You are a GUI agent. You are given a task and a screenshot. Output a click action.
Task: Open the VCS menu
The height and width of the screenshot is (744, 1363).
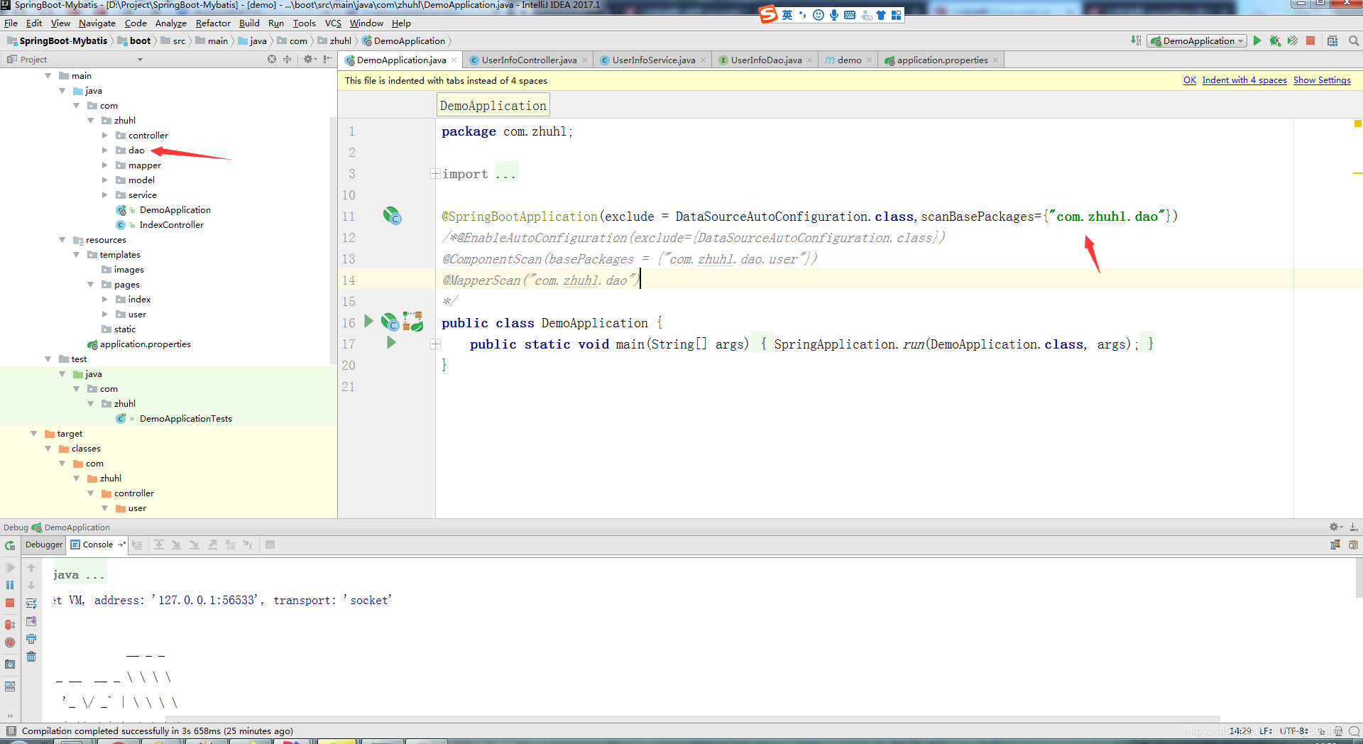point(333,23)
